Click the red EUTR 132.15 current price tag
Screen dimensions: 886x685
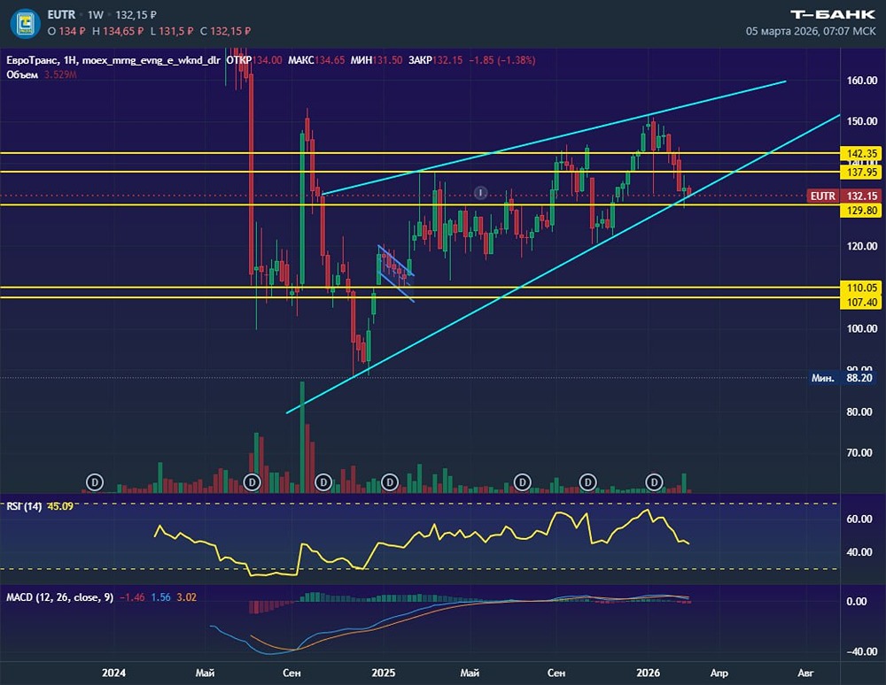[x=843, y=196]
